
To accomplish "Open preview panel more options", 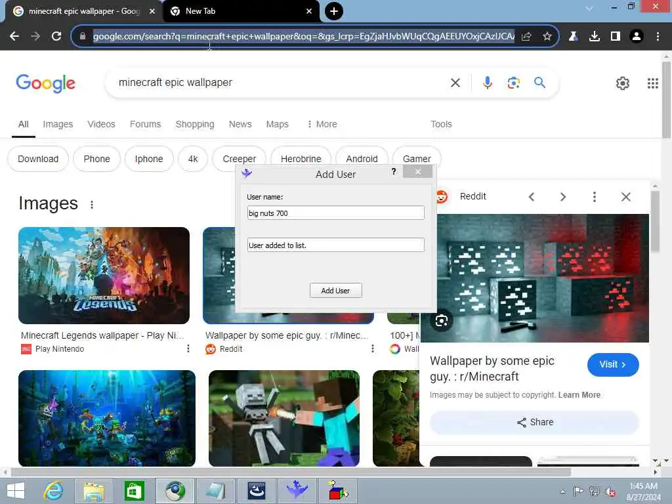I will (594, 197).
